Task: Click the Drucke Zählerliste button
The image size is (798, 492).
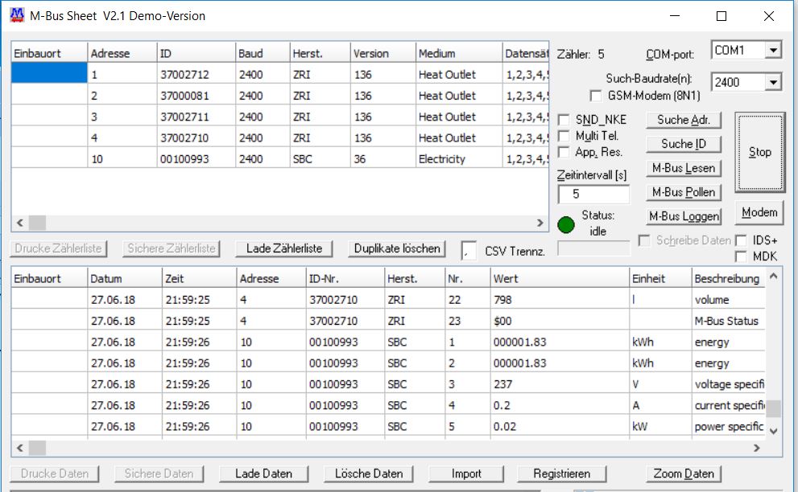Action: tap(58, 248)
